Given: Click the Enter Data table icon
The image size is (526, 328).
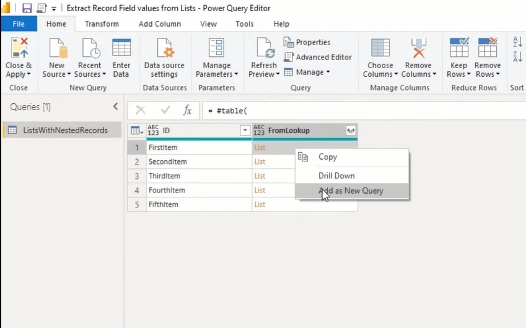Looking at the screenshot, I should [x=121, y=47].
